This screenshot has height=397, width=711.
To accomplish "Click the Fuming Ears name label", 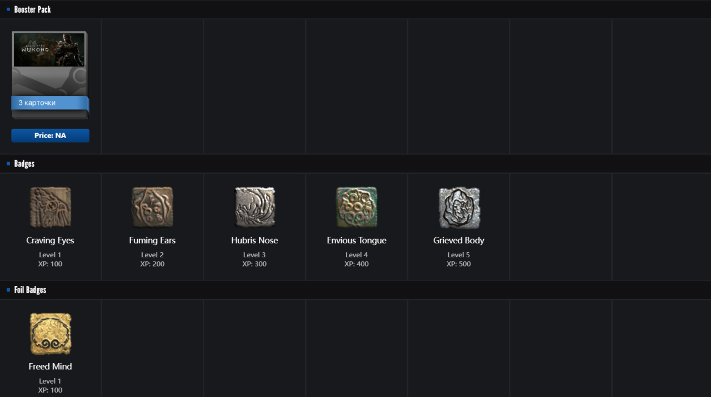I will pyautogui.click(x=152, y=240).
